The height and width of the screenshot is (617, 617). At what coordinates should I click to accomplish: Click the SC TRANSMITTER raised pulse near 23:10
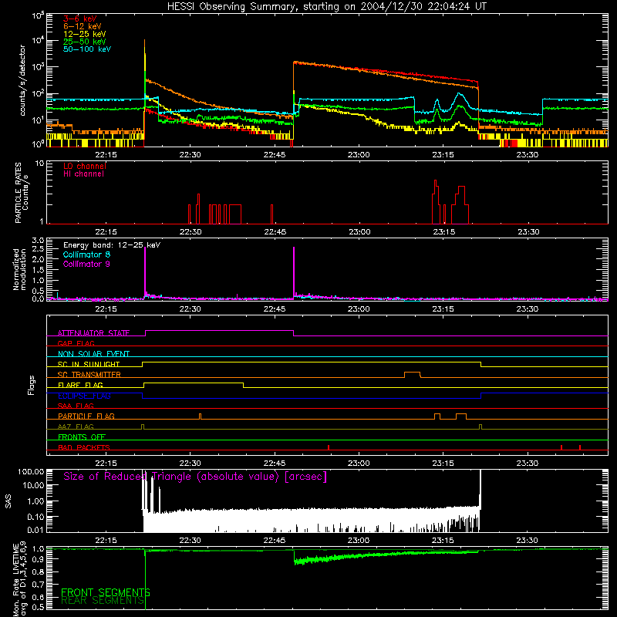[x=413, y=373]
